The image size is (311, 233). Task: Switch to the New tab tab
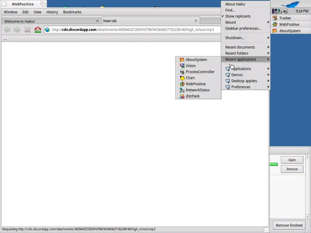(x=151, y=21)
